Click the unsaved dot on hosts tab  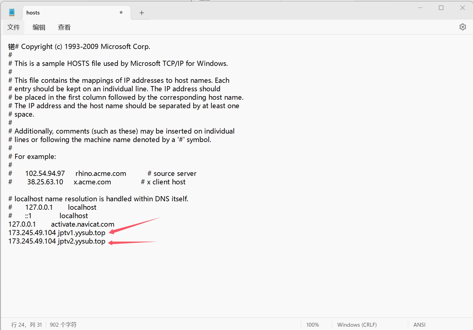[x=121, y=12]
